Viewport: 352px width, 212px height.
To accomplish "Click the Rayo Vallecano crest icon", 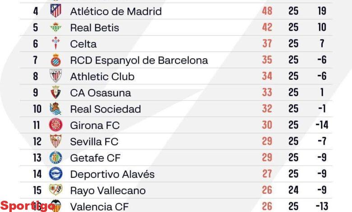I will pyautogui.click(x=56, y=190).
